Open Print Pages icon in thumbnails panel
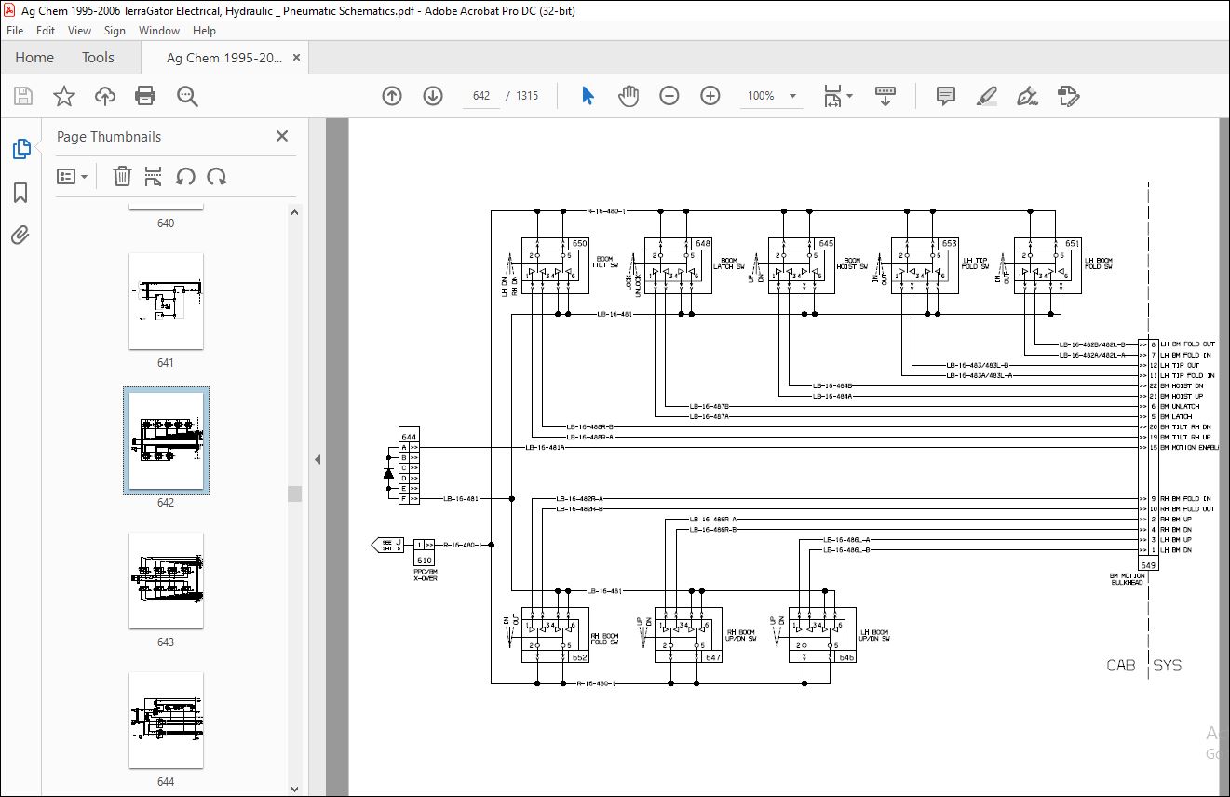The image size is (1230, 797). pyautogui.click(x=154, y=176)
